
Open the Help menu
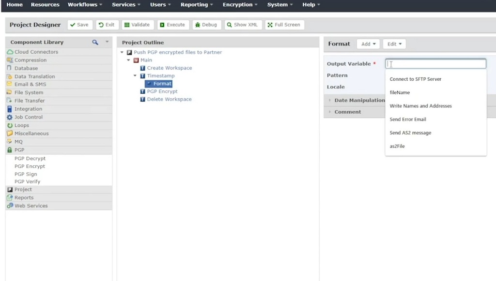click(x=311, y=5)
